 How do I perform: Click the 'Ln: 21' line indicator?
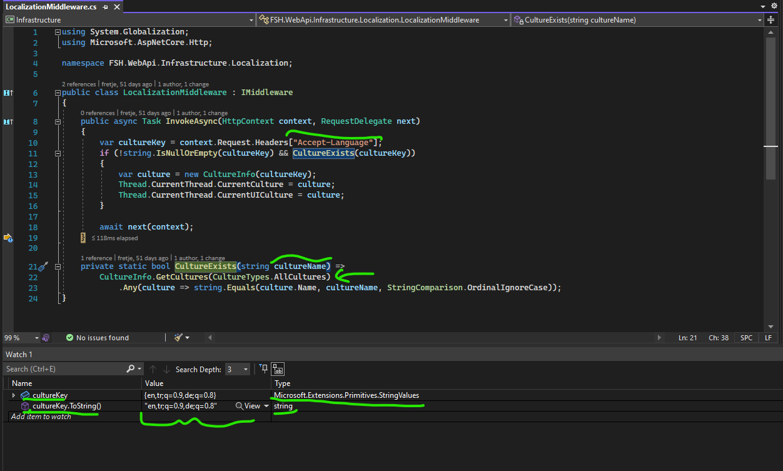[x=688, y=338]
